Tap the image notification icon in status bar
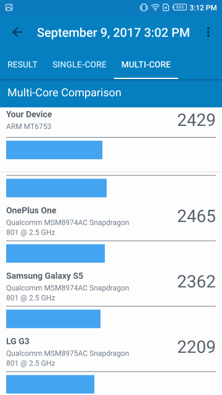 9,7
